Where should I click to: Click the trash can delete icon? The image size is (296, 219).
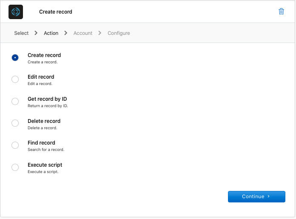(x=281, y=11)
